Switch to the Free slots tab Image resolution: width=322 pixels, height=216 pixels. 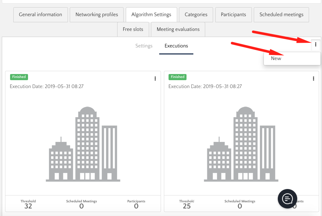coord(133,29)
